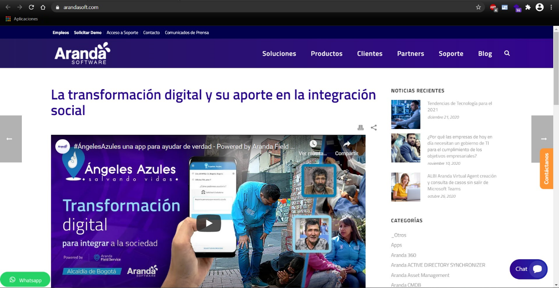This screenshot has width=559, height=288.
Task: Select Aranda ACTIVE DIRECTORY SYNCHRONIZER category
Action: click(x=438, y=265)
